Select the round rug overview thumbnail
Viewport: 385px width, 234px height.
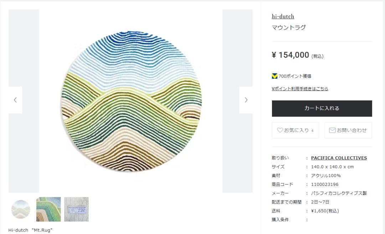[x=20, y=209]
